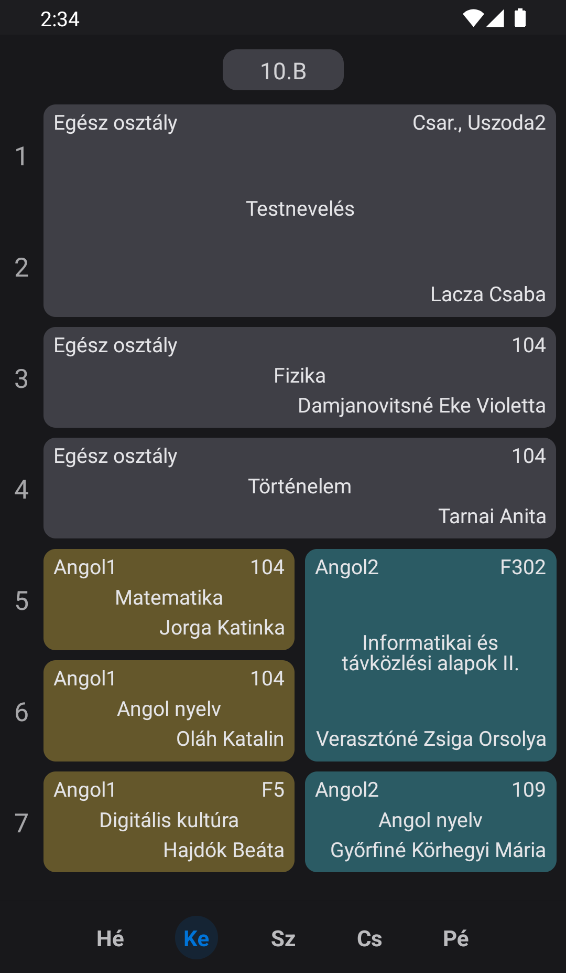This screenshot has width=566, height=973.
Task: Open the Angol nyelv lesson by Oláh Katalin
Action: [x=169, y=710]
